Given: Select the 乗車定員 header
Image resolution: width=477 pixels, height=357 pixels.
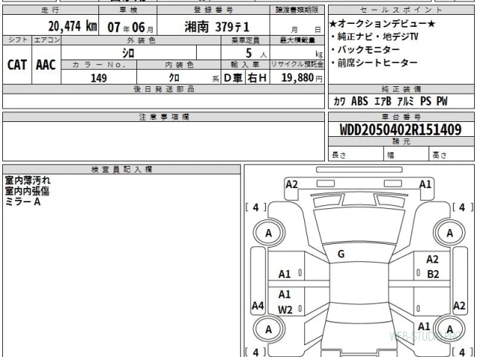Looking at the screenshot, I should 245,40.
